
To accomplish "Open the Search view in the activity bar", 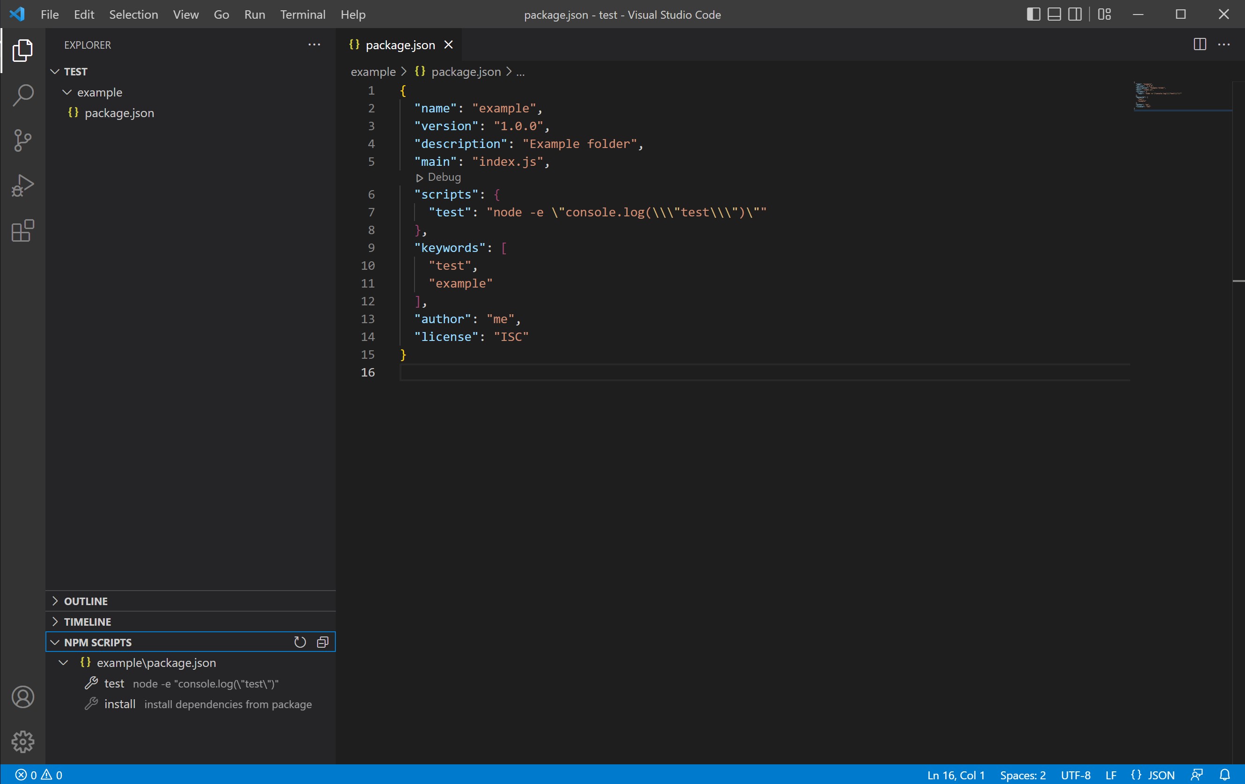I will coord(22,95).
